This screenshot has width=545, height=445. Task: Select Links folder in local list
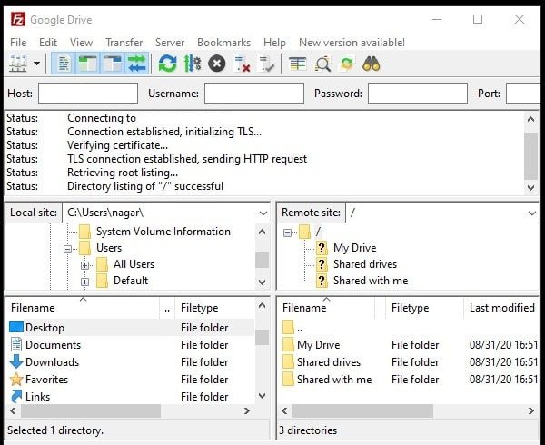coord(131,396)
